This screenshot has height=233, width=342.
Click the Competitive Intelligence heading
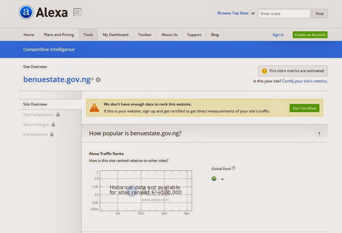click(x=49, y=49)
